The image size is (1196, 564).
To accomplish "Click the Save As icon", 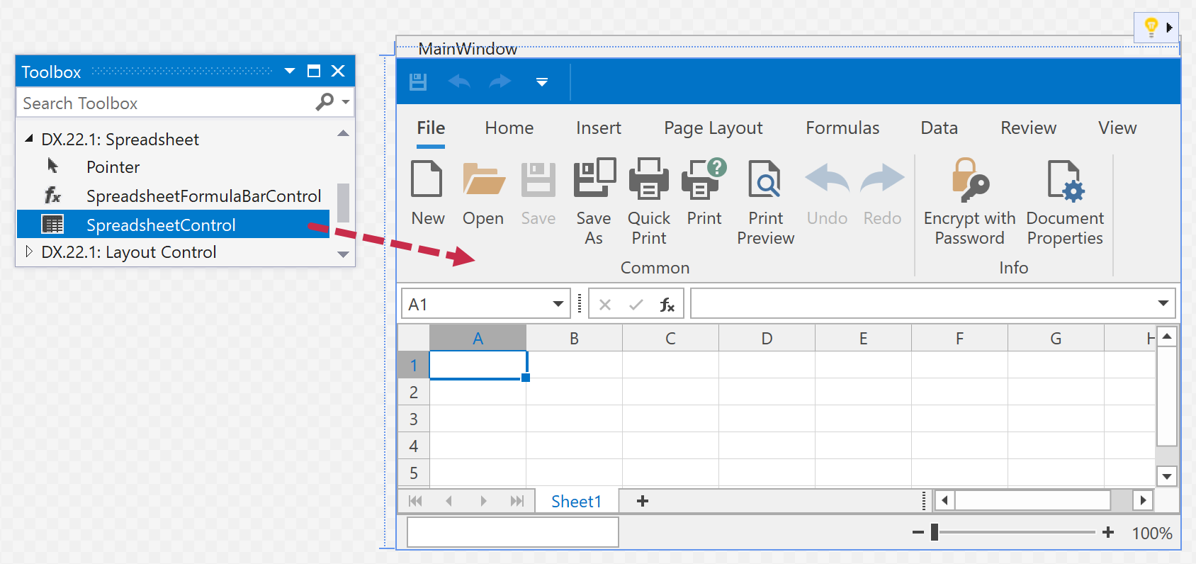I will point(594,179).
